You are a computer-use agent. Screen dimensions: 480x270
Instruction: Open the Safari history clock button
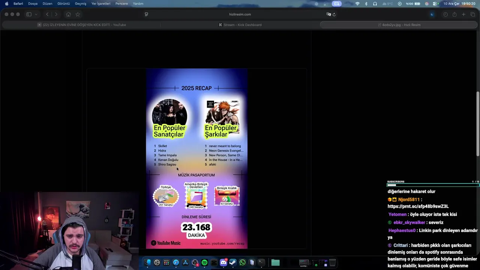[445, 14]
